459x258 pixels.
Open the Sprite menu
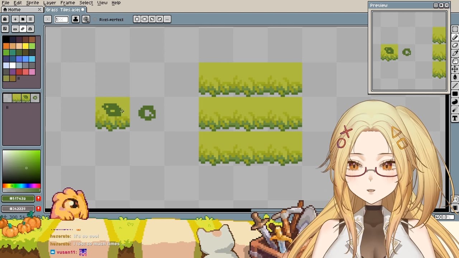[32, 3]
